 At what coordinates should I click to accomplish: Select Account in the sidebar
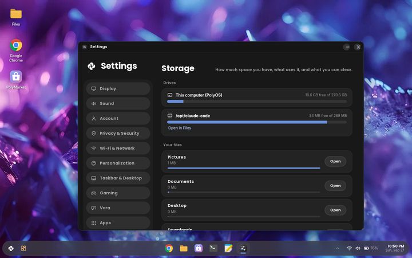118,119
